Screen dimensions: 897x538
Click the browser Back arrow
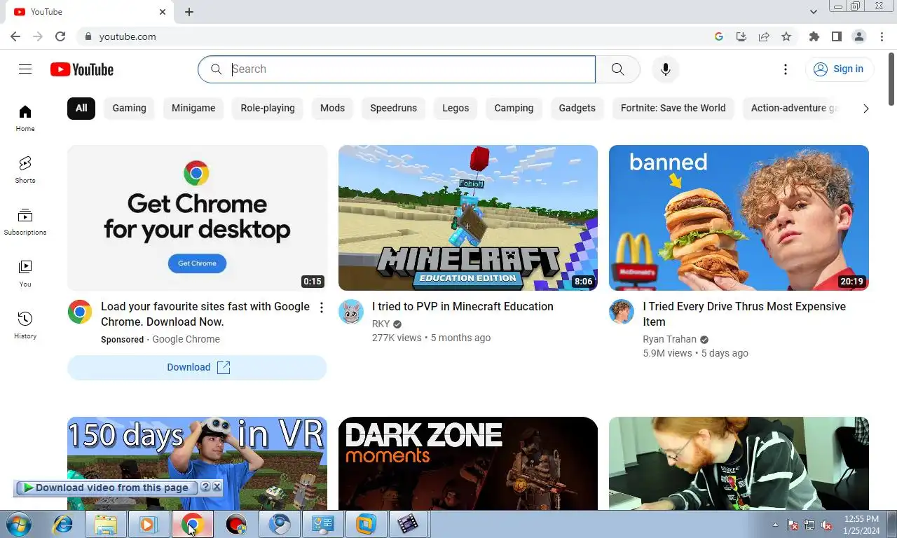[x=15, y=36]
